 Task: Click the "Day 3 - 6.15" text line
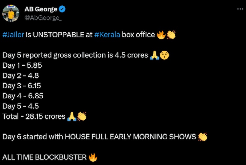(x=22, y=86)
